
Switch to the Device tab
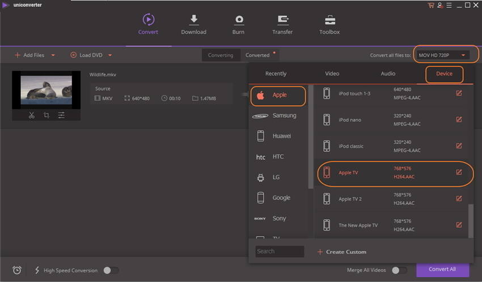point(444,74)
